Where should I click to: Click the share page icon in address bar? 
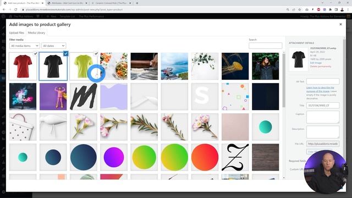click(x=293, y=10)
